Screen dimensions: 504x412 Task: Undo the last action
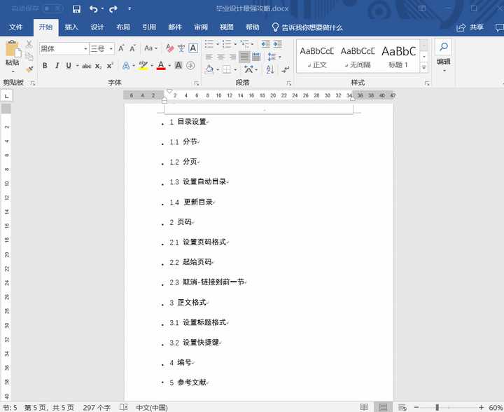(94, 9)
